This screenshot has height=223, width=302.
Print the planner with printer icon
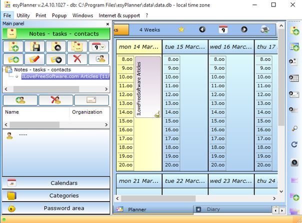[x=265, y=29]
